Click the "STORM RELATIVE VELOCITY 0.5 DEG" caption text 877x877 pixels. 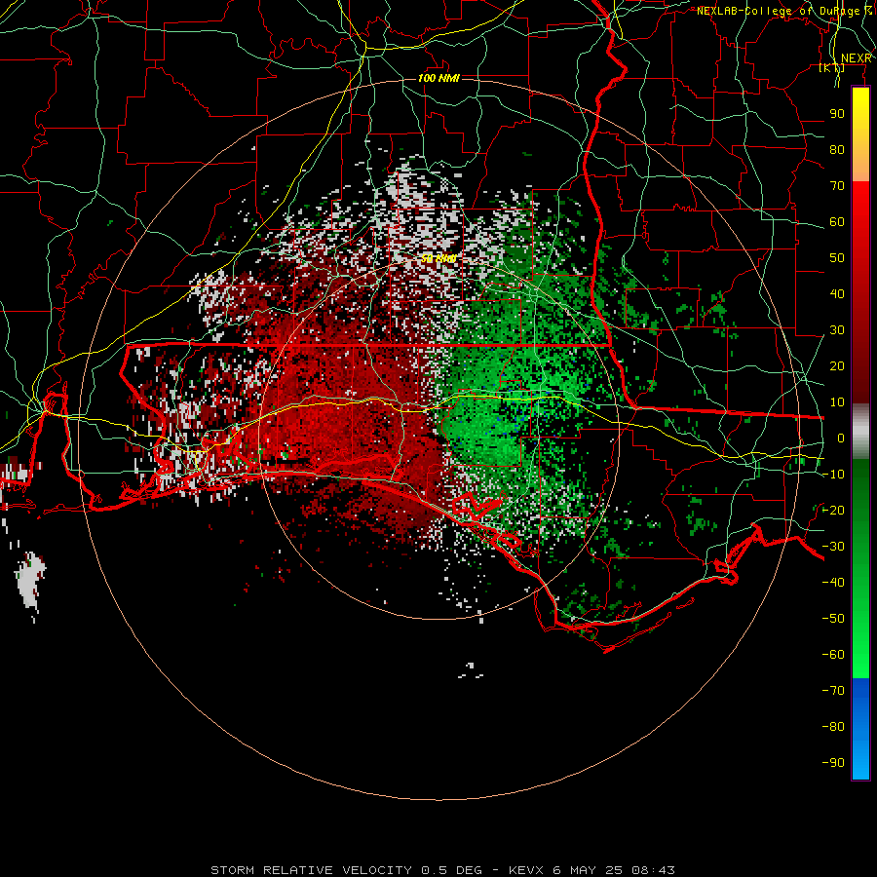(346, 870)
